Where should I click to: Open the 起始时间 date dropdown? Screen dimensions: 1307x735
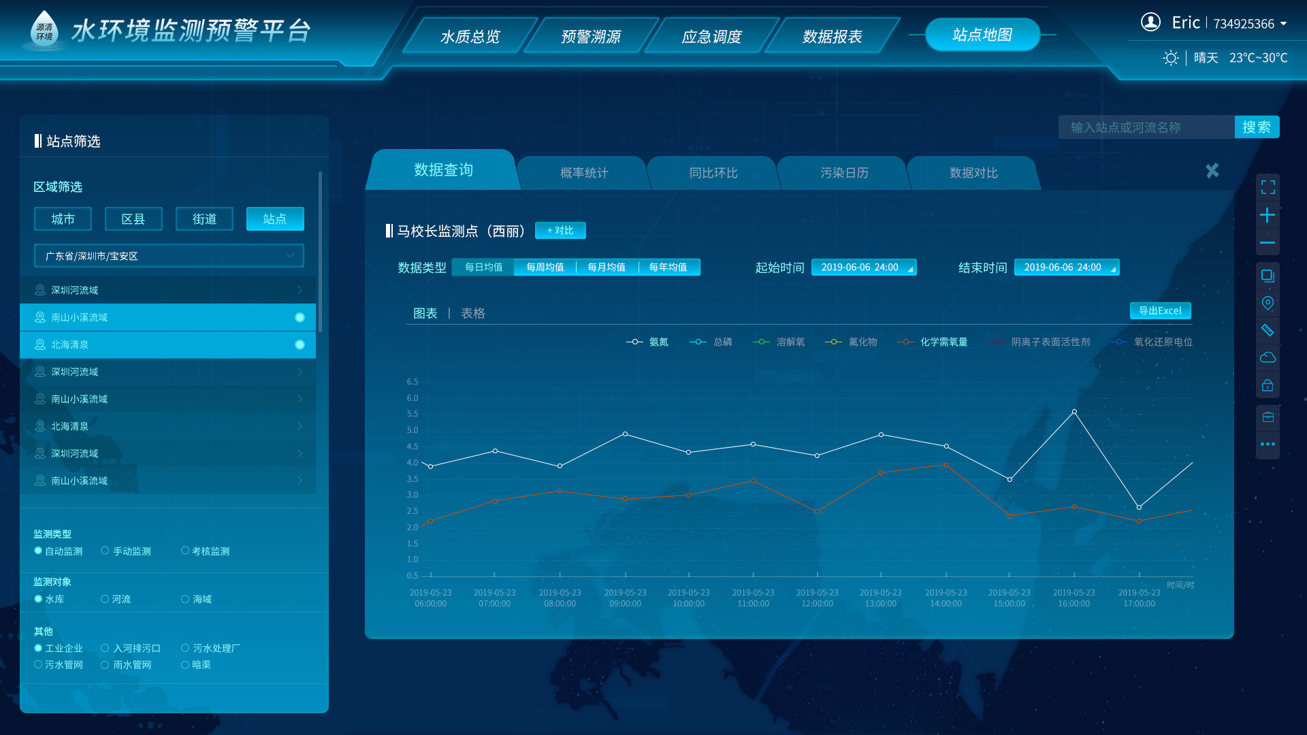pos(863,267)
